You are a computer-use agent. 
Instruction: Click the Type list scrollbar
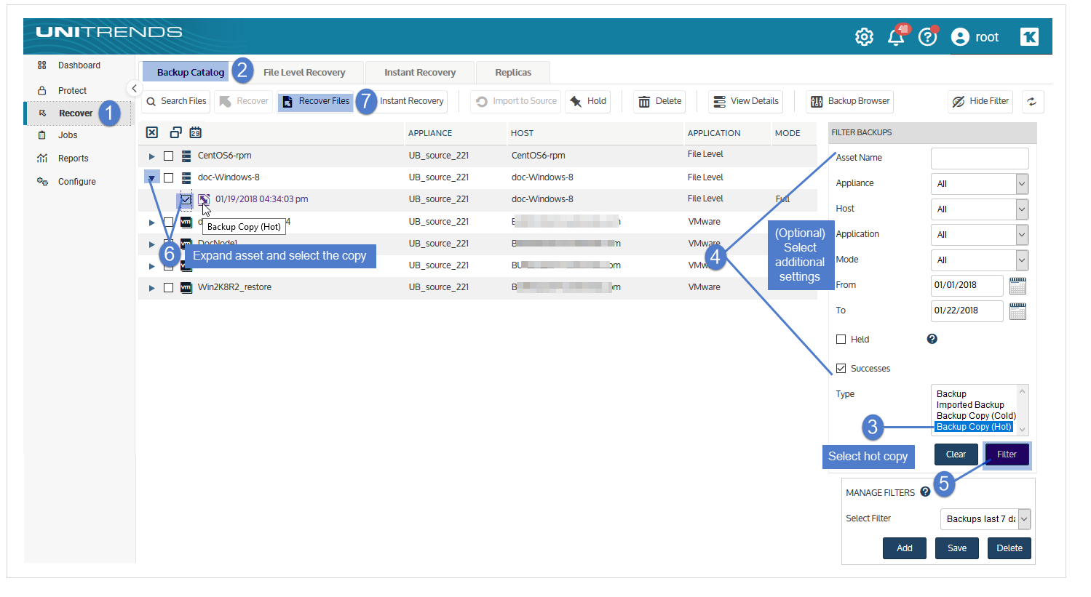click(1022, 410)
